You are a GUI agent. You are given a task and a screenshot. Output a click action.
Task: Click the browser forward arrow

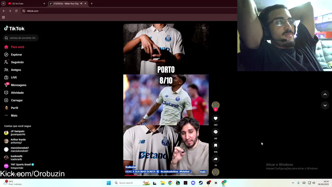click(10, 11)
